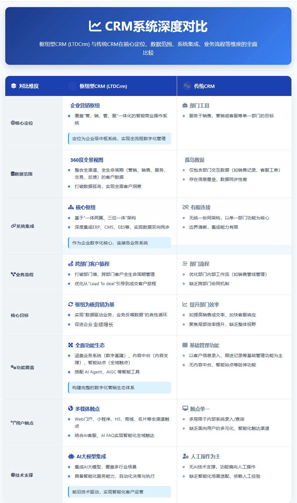Click bullet 搭配 AI Agent、AIGC 等智能工具
Image resolution: width=297 pixels, height=503 pixels.
click(x=107, y=372)
